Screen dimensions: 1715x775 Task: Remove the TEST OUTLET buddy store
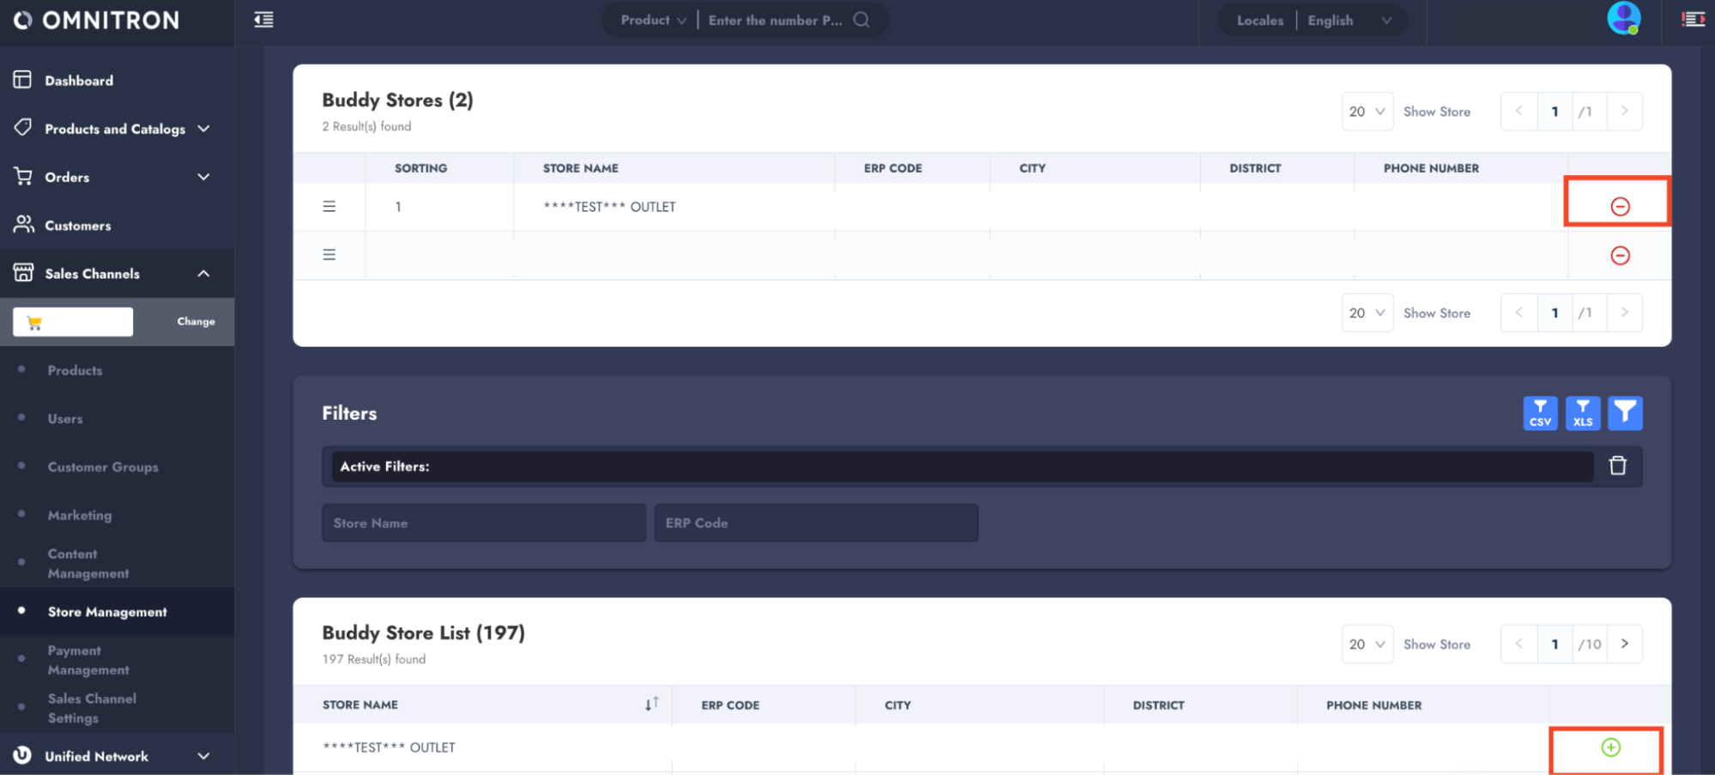click(1619, 206)
